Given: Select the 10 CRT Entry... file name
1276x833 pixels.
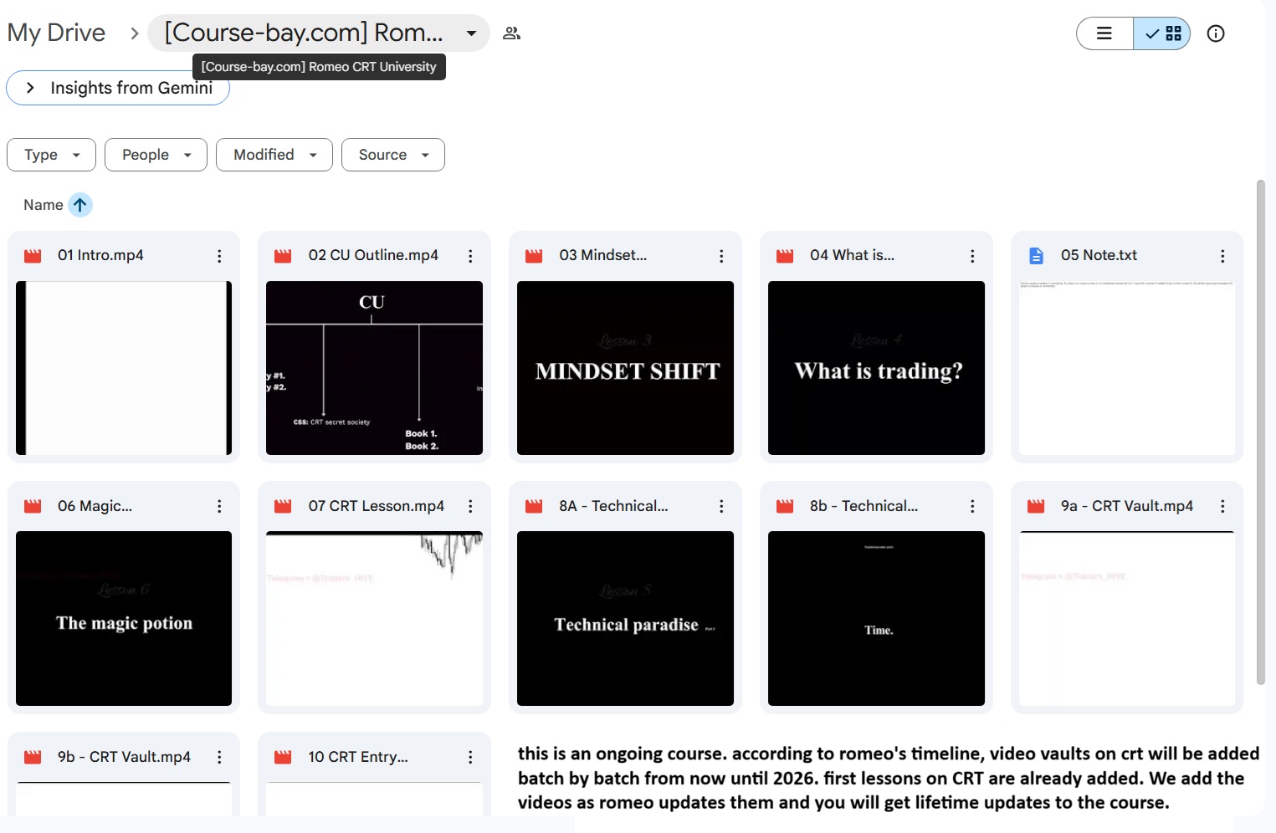Looking at the screenshot, I should click(358, 757).
